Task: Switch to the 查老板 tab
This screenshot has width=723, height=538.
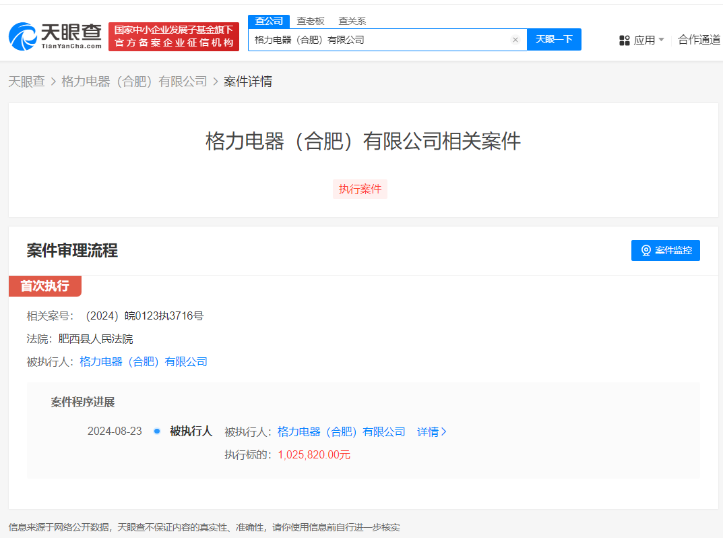Action: pos(310,21)
